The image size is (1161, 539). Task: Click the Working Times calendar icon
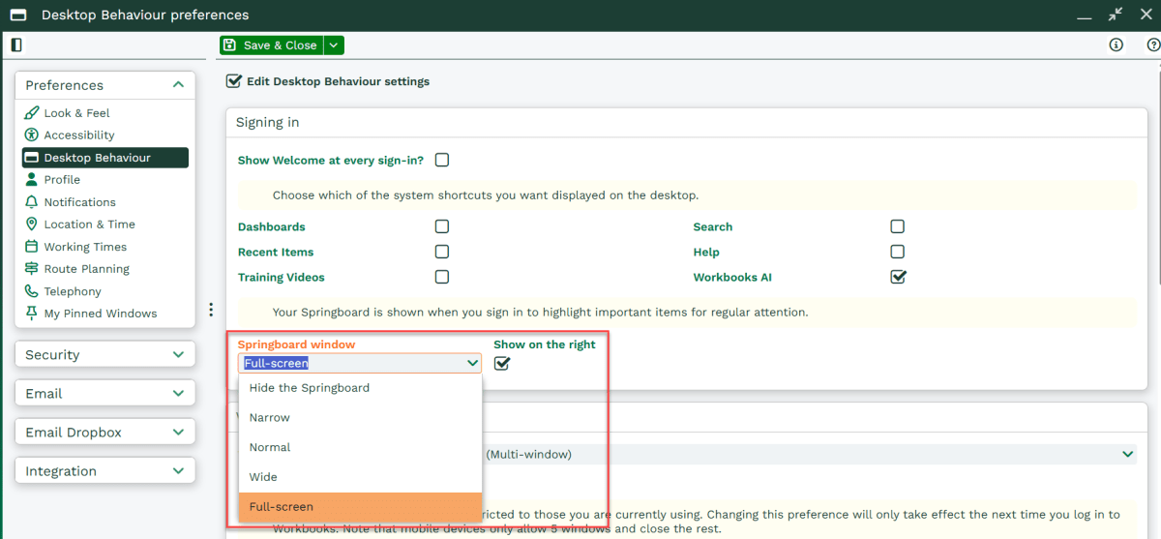pyautogui.click(x=32, y=246)
